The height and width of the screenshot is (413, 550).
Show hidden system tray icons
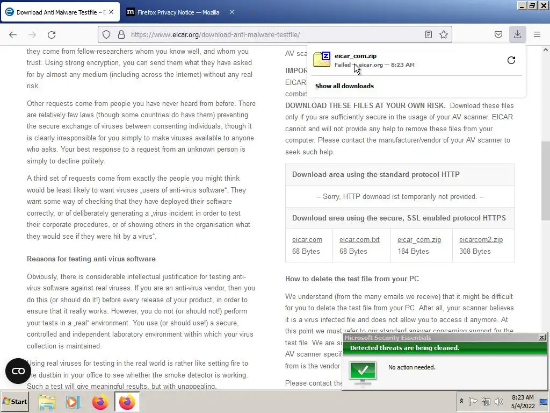coord(461,401)
